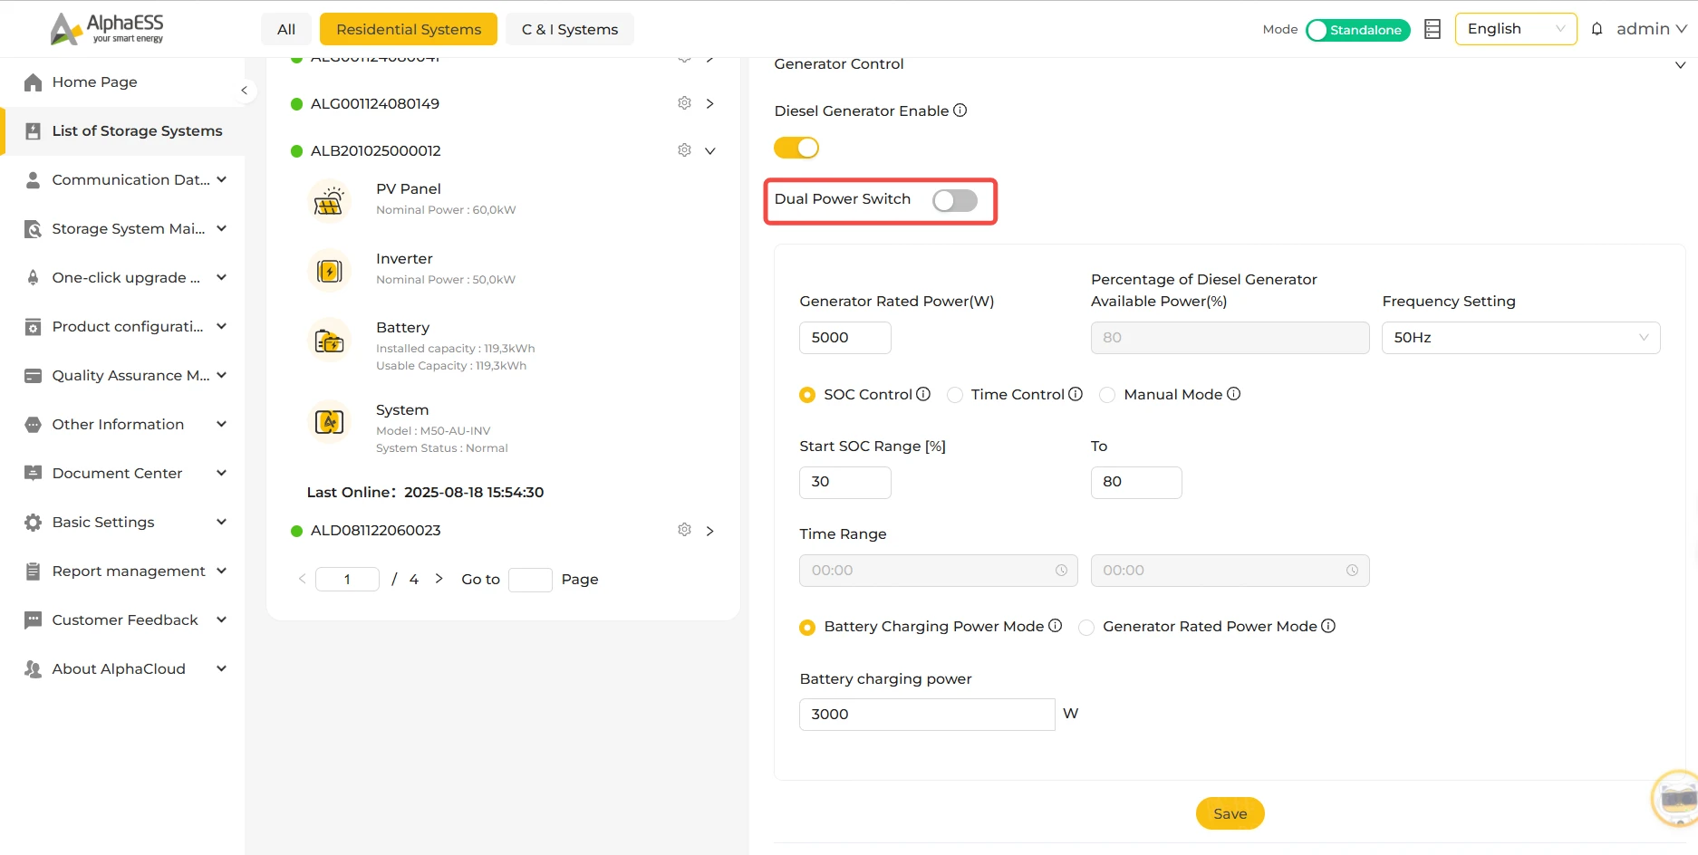Viewport: 1698px width, 855px height.
Task: Open Document Center menu
Action: tap(124, 473)
